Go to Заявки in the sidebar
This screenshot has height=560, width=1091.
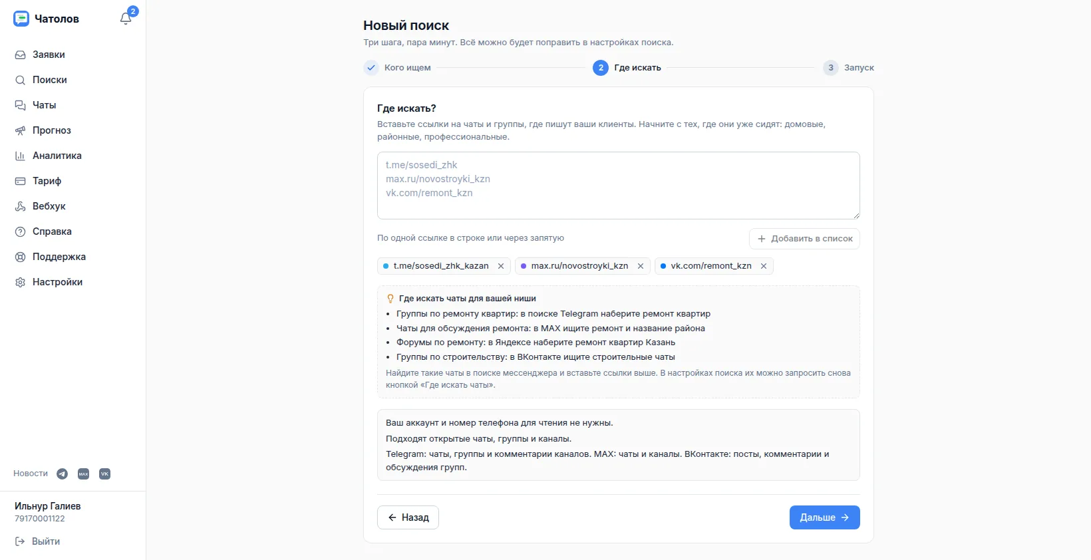click(73, 55)
